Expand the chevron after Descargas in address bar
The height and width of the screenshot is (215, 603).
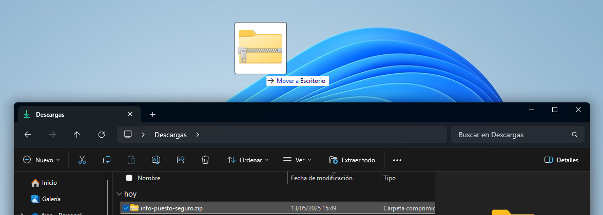pos(198,135)
